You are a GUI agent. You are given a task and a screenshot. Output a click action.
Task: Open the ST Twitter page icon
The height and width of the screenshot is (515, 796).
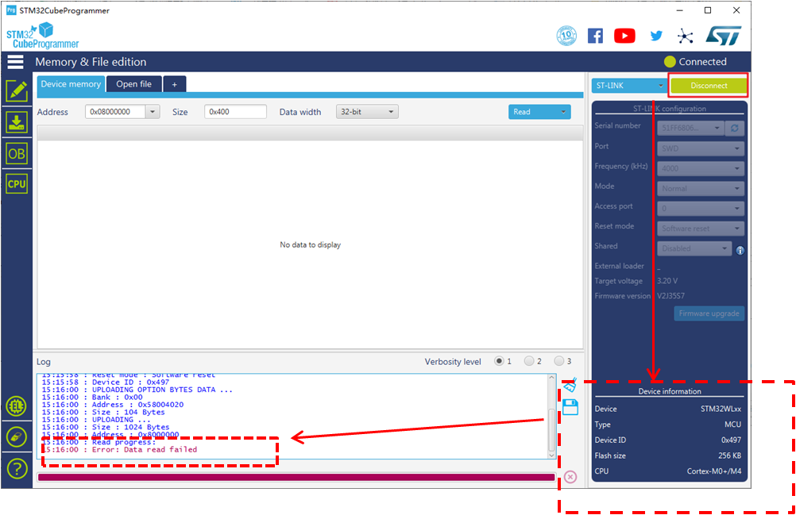coord(656,36)
